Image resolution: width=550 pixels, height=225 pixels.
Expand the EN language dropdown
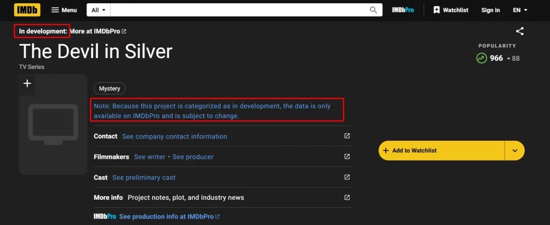tap(520, 10)
